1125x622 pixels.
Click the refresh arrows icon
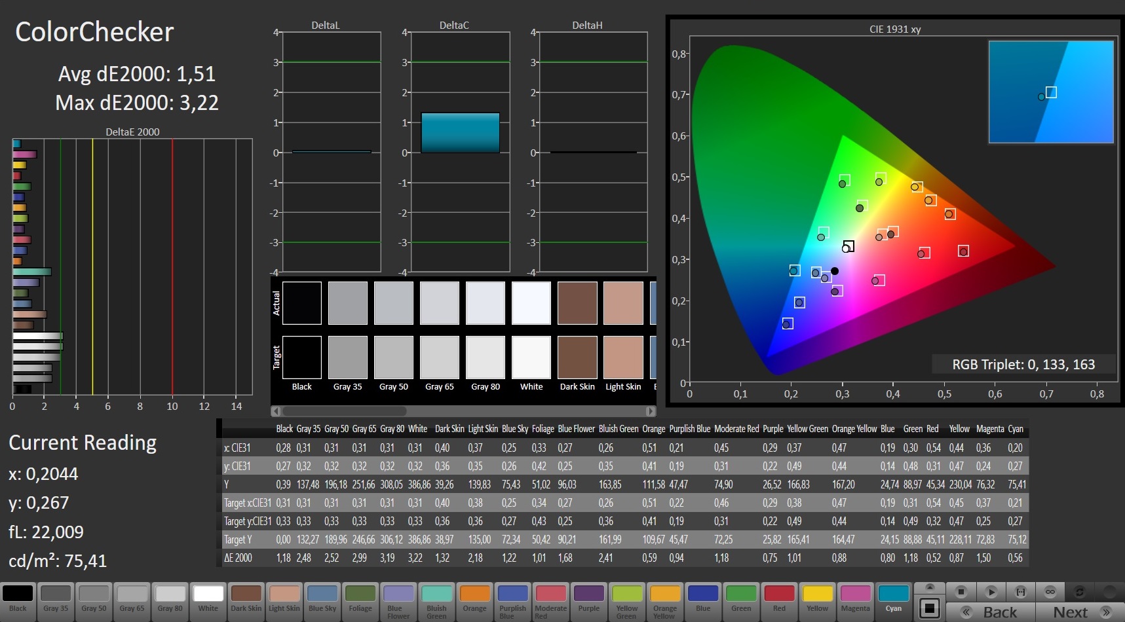pyautogui.click(x=1079, y=592)
